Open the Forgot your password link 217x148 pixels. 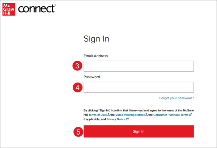[176, 98]
